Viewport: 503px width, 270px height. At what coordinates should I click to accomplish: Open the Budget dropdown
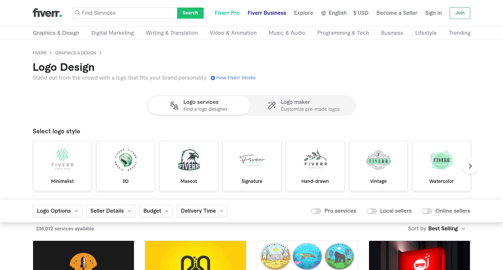tap(156, 211)
